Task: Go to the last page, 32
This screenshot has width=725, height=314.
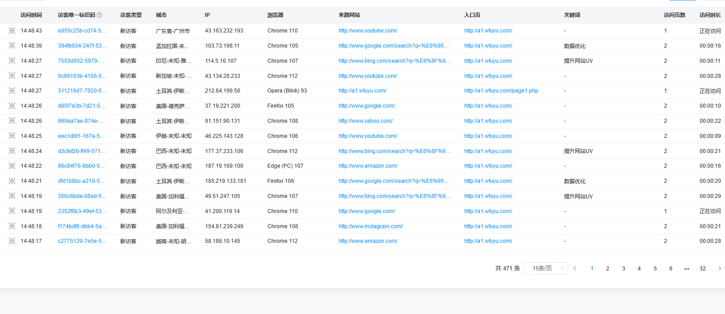Action: [703, 269]
